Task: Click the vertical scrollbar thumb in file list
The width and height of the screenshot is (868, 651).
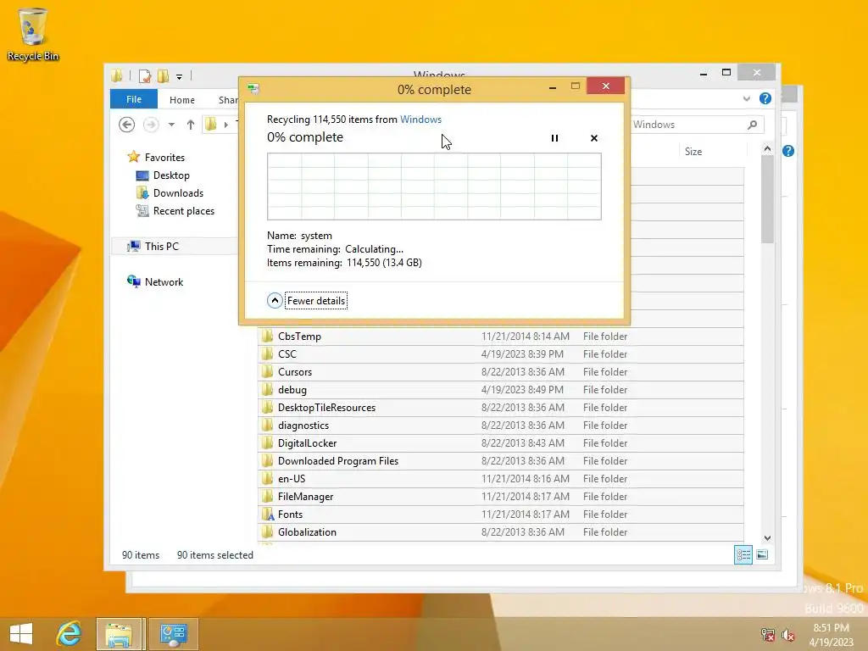Action: [x=767, y=199]
